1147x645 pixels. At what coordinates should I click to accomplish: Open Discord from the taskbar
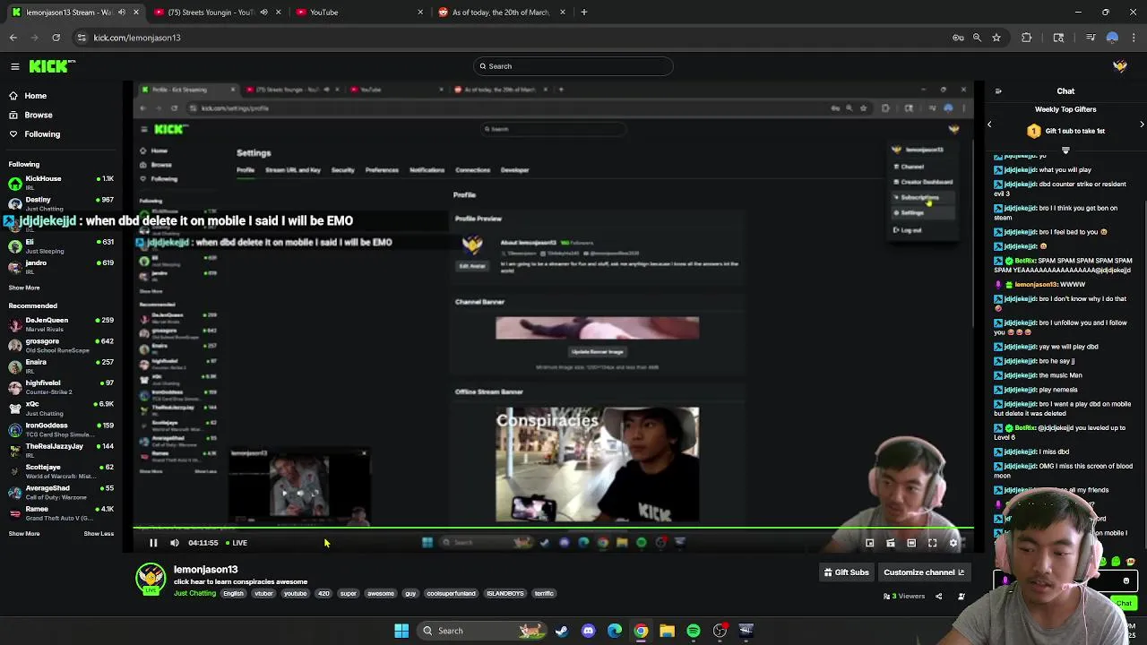[x=588, y=631]
